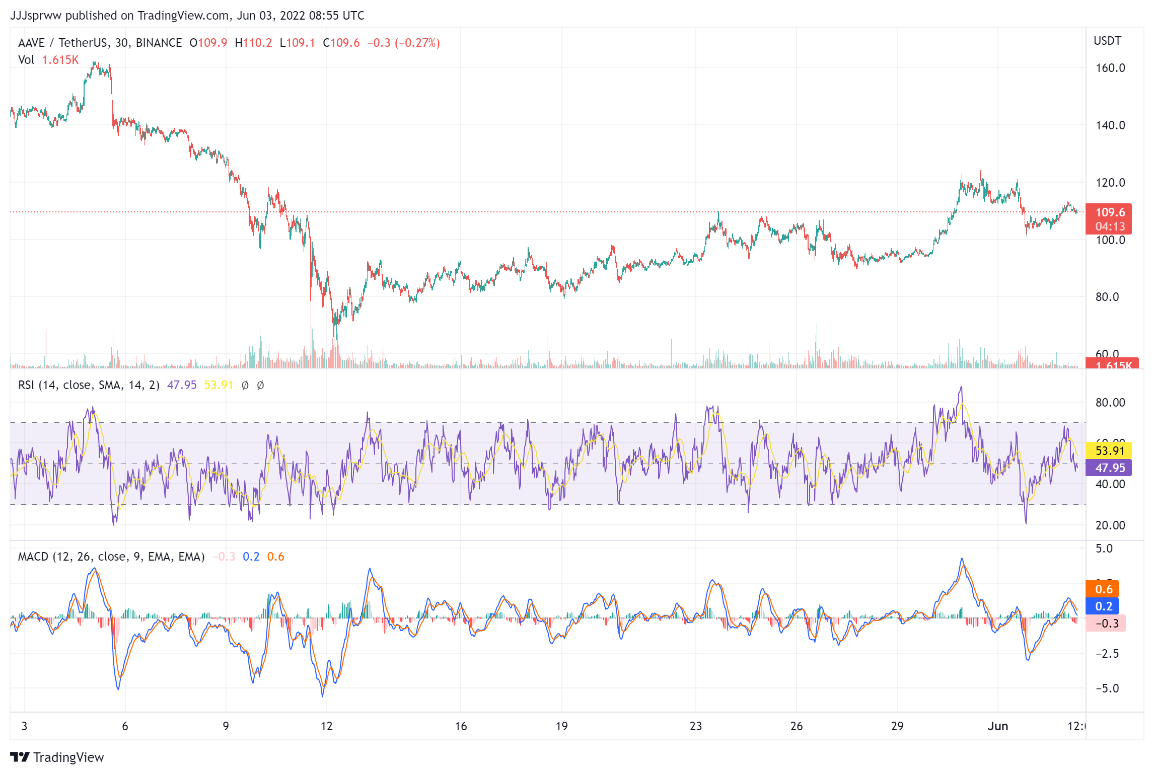Click the orange MACD value 0.6 in legend
Image resolution: width=1154 pixels, height=775 pixels.
[x=275, y=557]
